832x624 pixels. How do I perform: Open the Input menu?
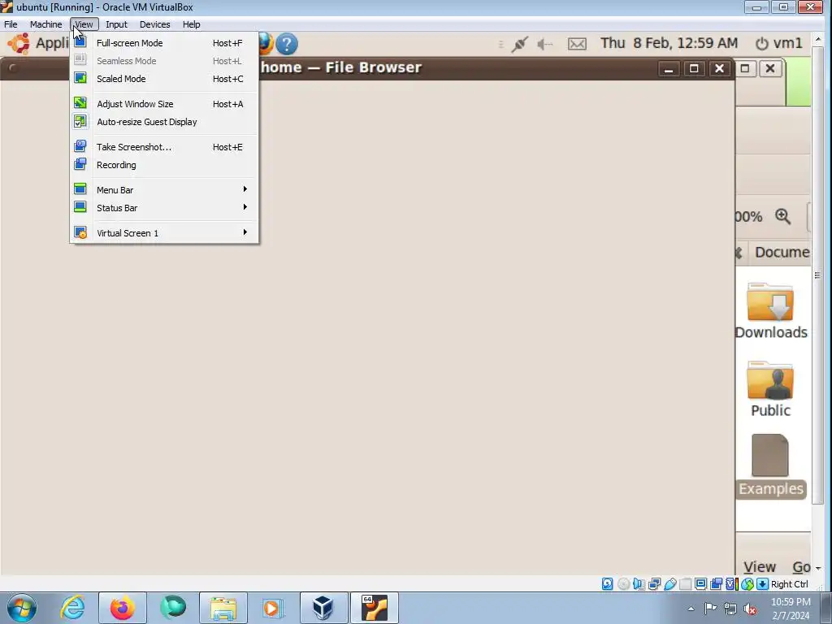116,24
